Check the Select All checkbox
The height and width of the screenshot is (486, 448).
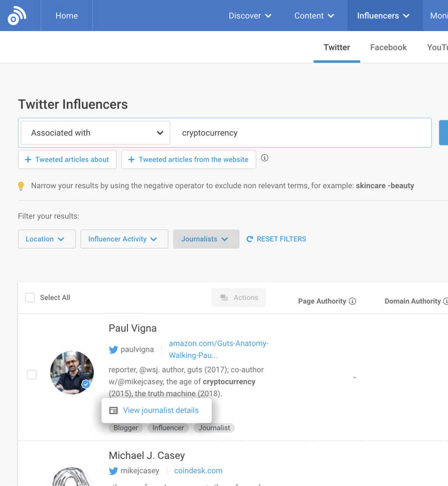(30, 298)
